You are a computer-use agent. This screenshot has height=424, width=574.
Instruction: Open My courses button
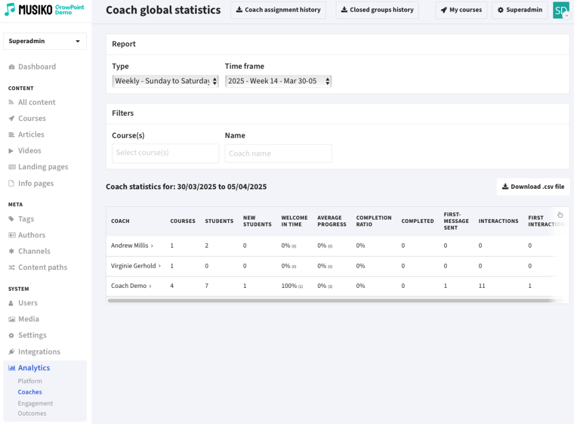tap(461, 10)
